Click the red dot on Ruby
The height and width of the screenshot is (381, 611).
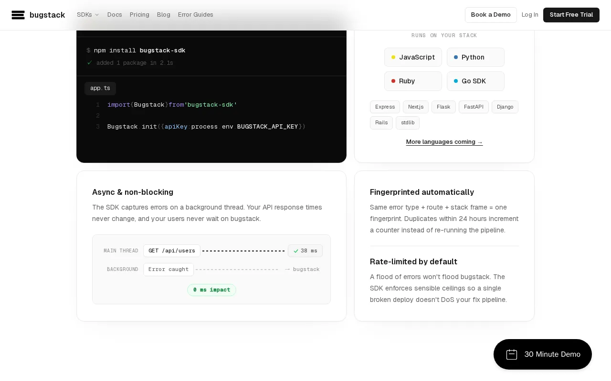click(x=393, y=81)
